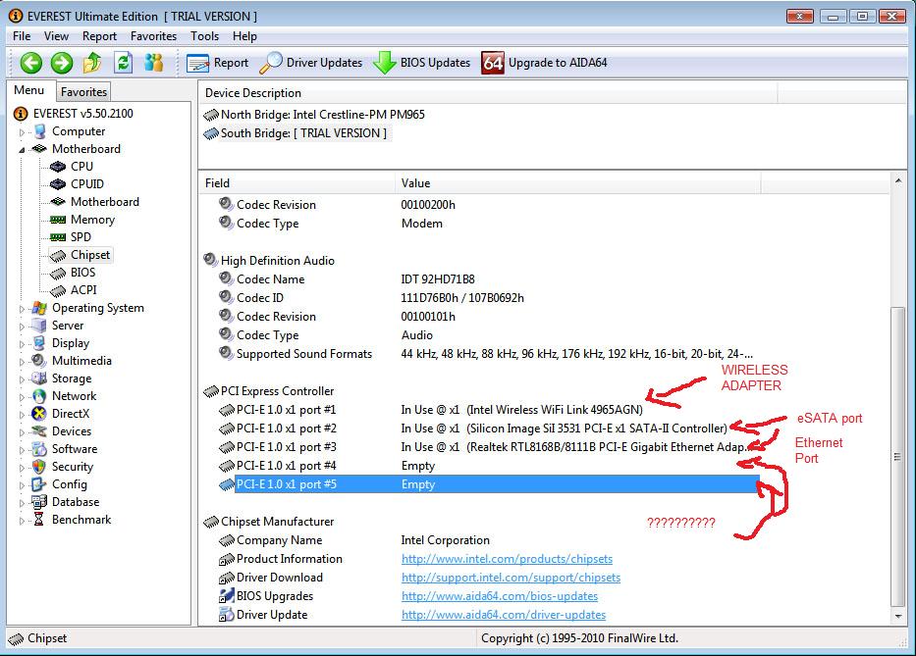The height and width of the screenshot is (656, 916).
Task: Expand the Devices node
Action: (23, 432)
